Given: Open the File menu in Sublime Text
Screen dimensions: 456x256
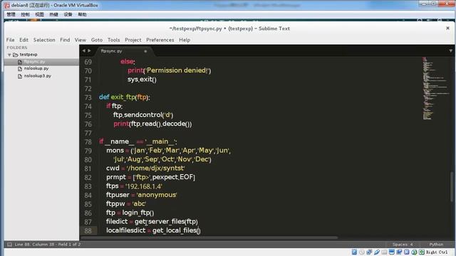Looking at the screenshot, I should (x=10, y=40).
